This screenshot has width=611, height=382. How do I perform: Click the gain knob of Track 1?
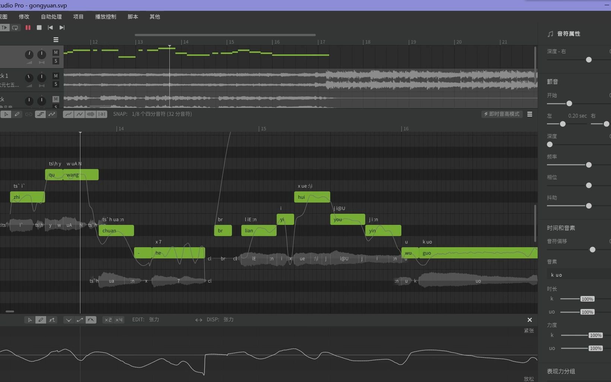coord(29,78)
